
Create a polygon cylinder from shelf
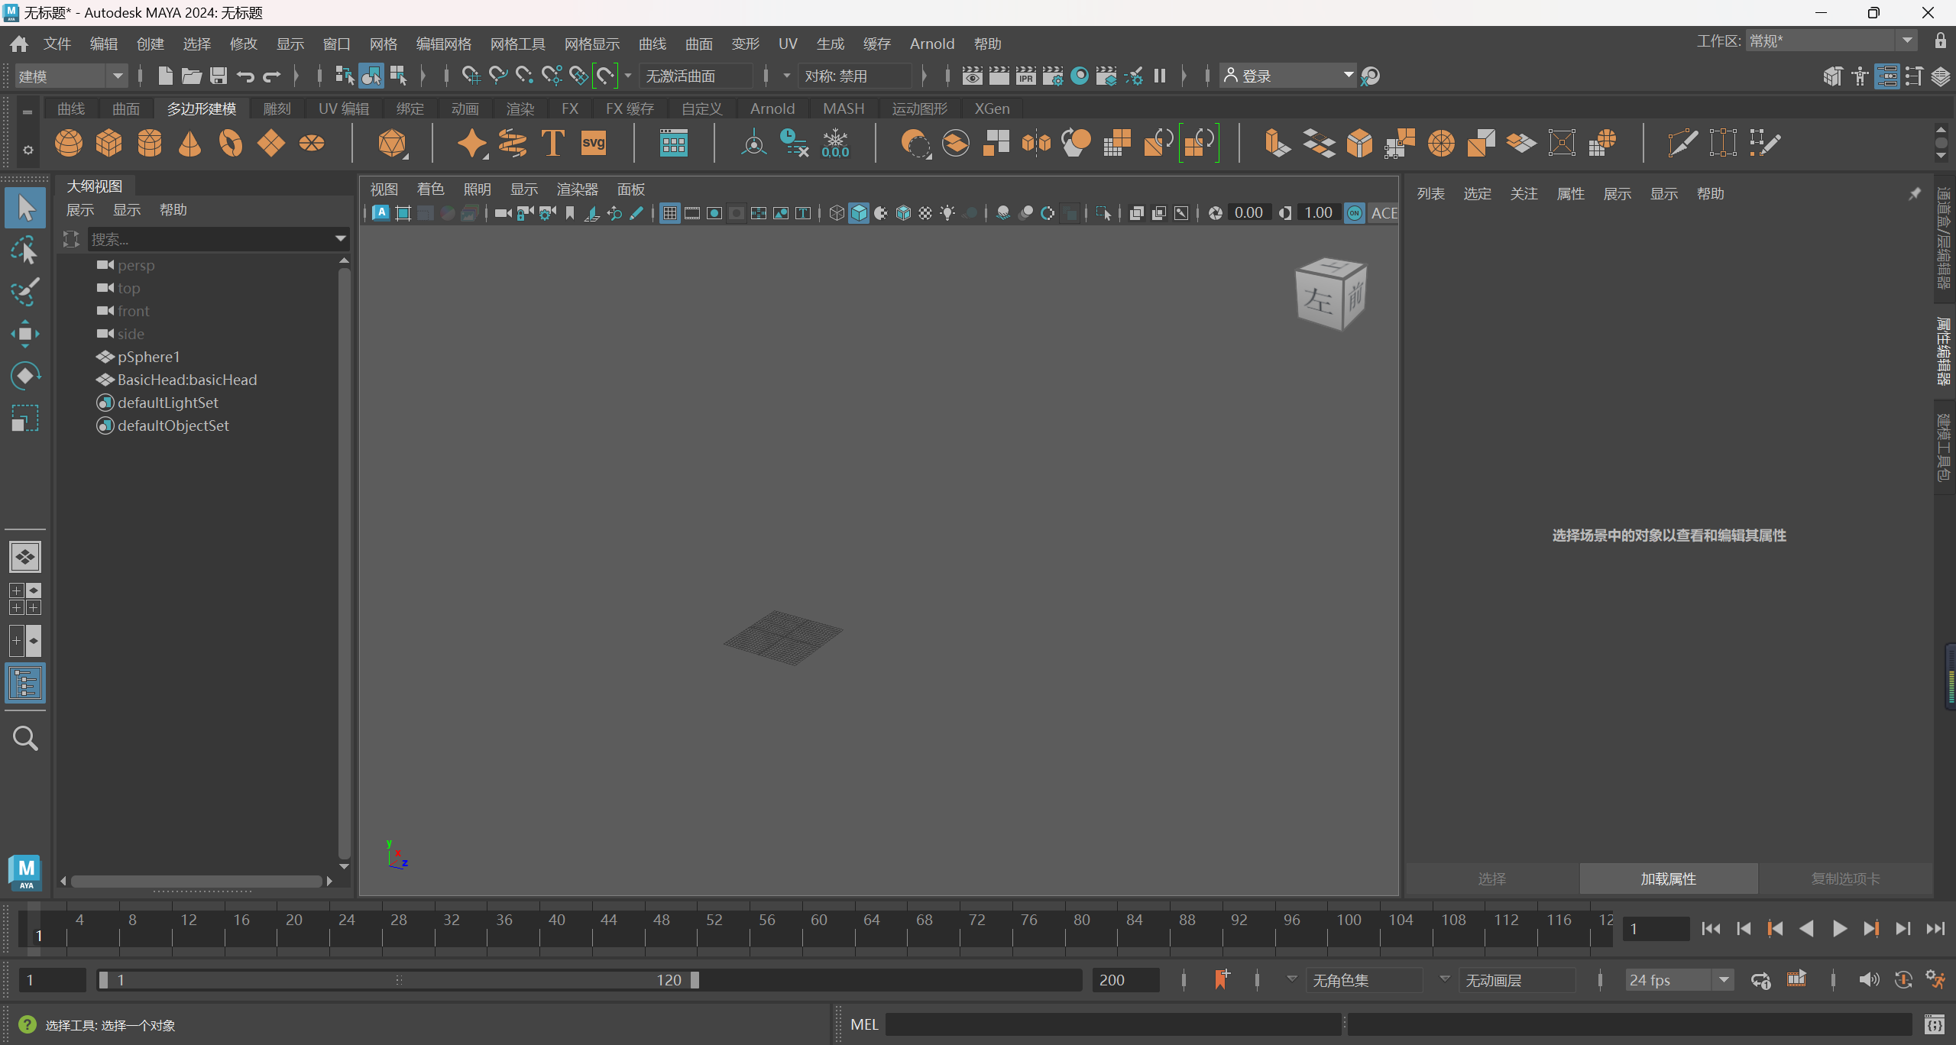click(x=150, y=143)
